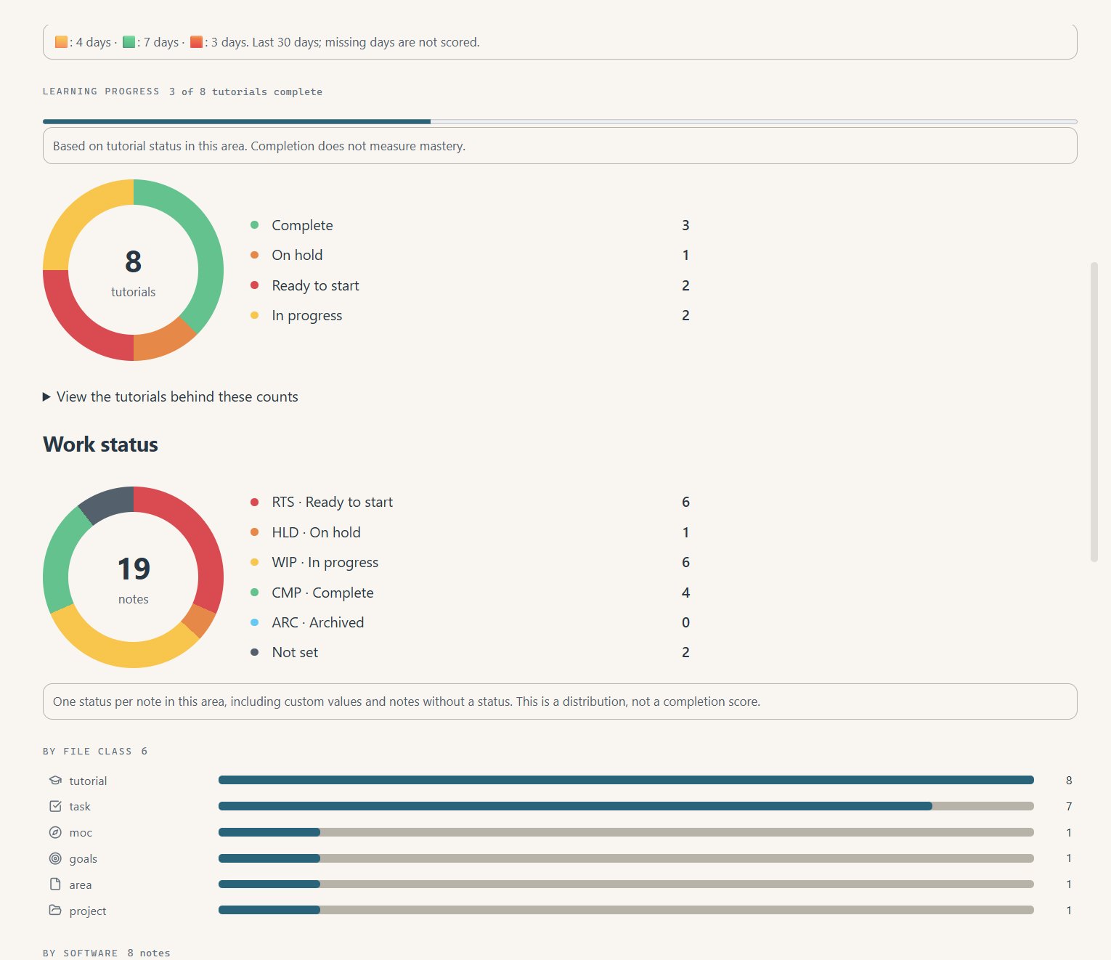The width and height of the screenshot is (1111, 960).
Task: Click the blue dot beside 'ARC · Archived'
Action: point(254,622)
